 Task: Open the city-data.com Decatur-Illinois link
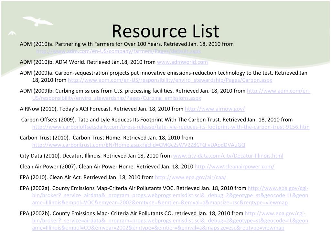point(228,156)
